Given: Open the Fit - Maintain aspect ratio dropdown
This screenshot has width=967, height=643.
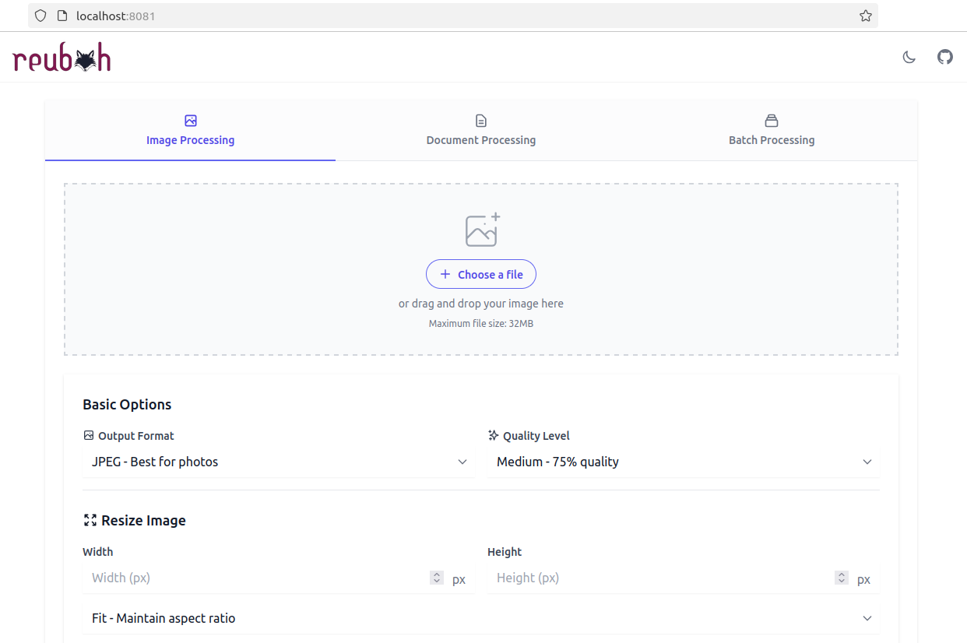Looking at the screenshot, I should [x=481, y=618].
